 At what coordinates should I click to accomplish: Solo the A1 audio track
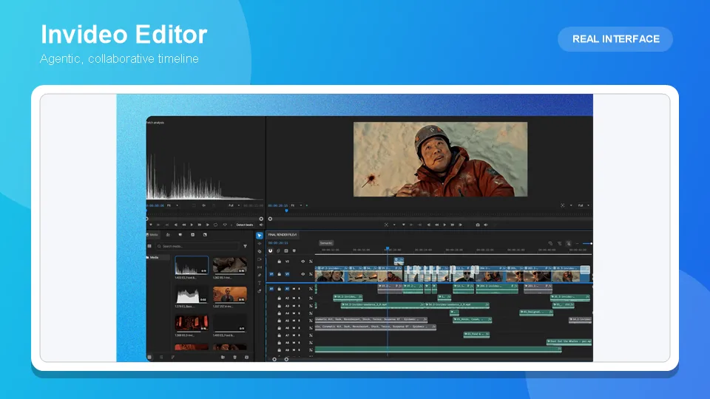300,289
